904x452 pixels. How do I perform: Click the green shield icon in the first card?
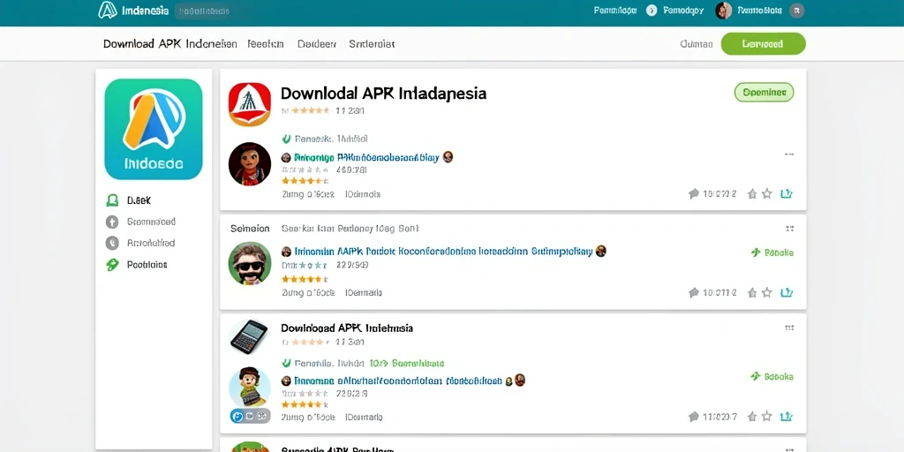click(286, 139)
